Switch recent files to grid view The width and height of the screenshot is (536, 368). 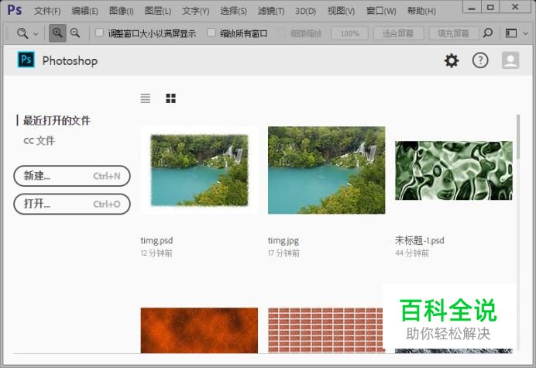(x=170, y=98)
